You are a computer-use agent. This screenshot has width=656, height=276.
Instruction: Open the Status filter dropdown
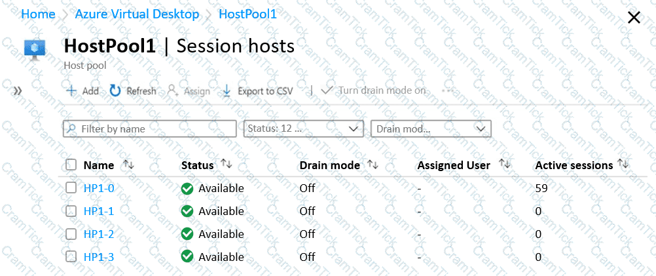click(303, 128)
